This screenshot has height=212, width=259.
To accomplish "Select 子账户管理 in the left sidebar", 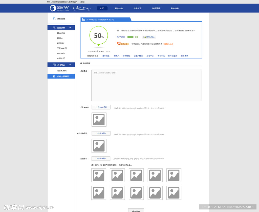I will [62, 48].
